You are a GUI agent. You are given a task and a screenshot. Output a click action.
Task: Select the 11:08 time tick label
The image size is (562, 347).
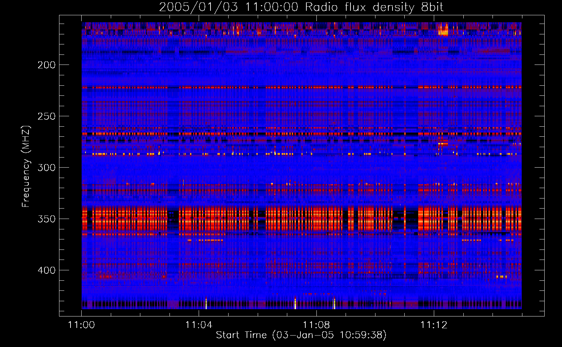pyautogui.click(x=316, y=325)
